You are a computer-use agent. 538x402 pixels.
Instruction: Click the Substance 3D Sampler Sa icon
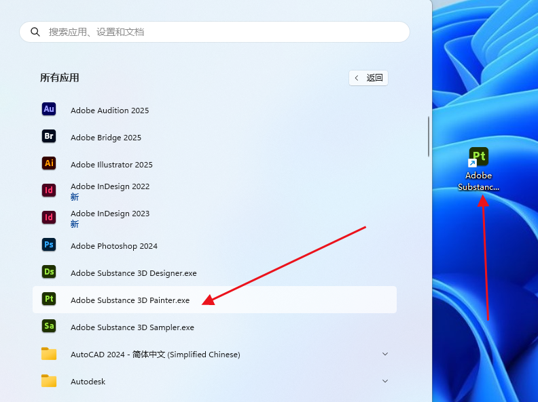(49, 326)
